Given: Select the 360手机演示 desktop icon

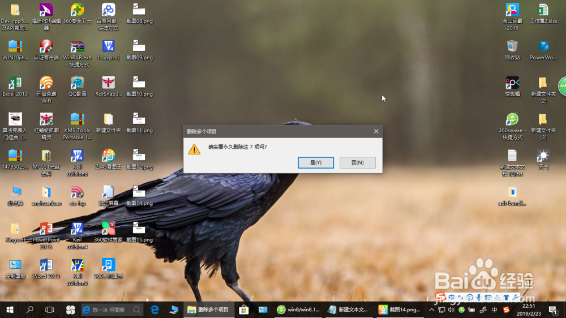Looking at the screenshot, I should pyautogui.click(x=108, y=268).
